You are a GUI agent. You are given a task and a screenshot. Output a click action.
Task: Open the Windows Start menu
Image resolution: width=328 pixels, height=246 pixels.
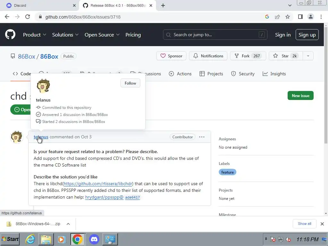click(10, 239)
